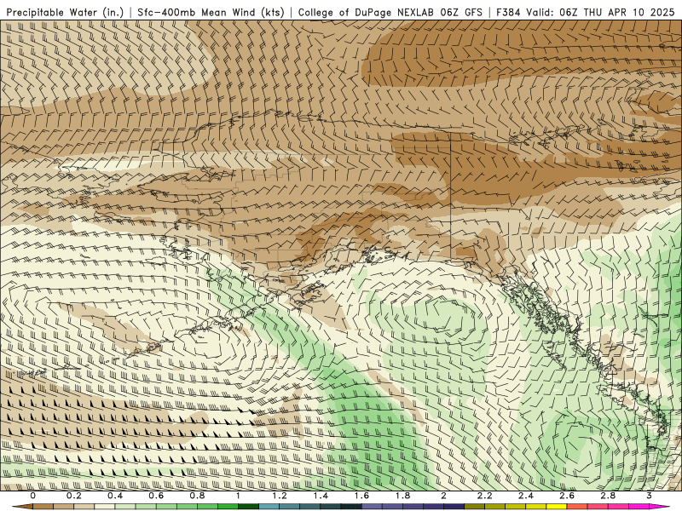Click the "F384 Valid: 06Z THU APR 10 2025" text
This screenshot has width=682, height=511.
pos(586,13)
